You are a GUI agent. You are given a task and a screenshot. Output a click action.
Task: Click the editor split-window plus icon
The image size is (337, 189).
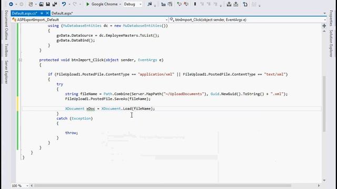324,26
